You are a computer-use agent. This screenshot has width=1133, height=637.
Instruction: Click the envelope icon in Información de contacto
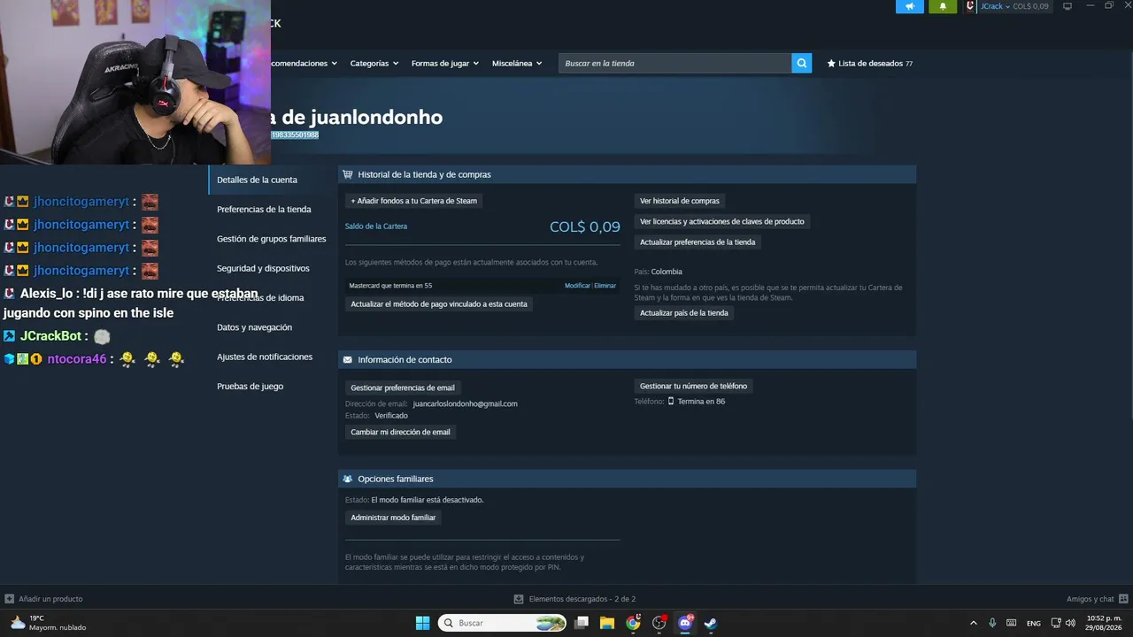(348, 360)
